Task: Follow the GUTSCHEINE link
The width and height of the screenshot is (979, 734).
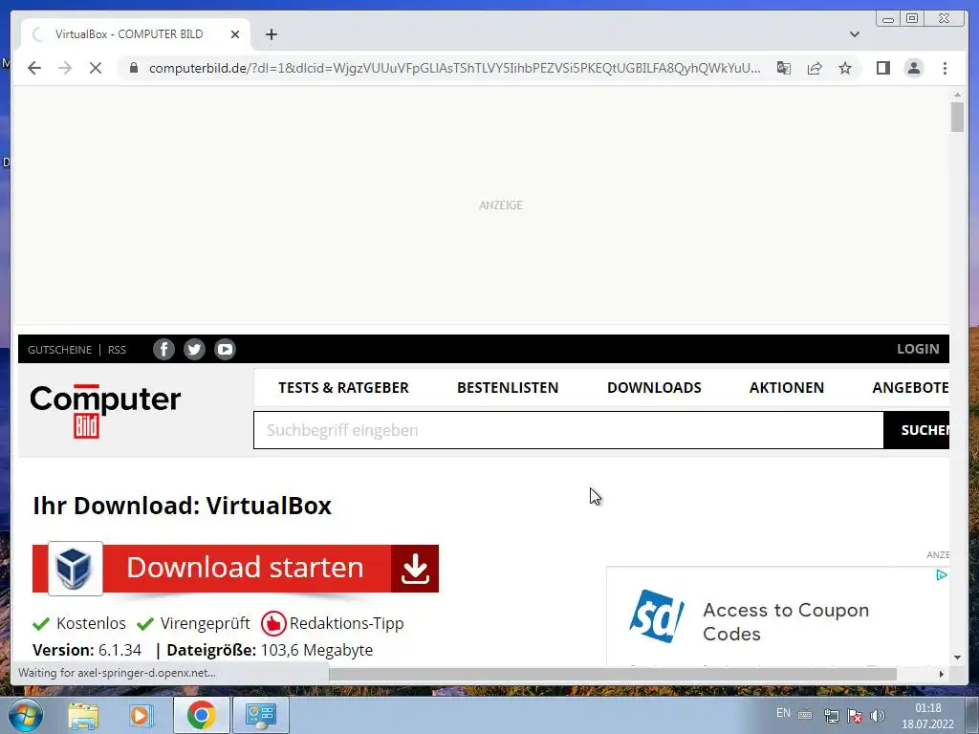Action: [x=59, y=350]
